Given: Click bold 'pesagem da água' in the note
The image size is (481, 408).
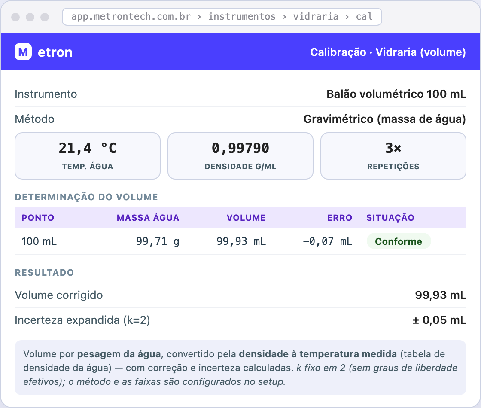Looking at the screenshot, I should click(x=119, y=354).
